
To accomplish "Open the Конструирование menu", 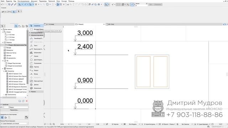I will (24, 1).
